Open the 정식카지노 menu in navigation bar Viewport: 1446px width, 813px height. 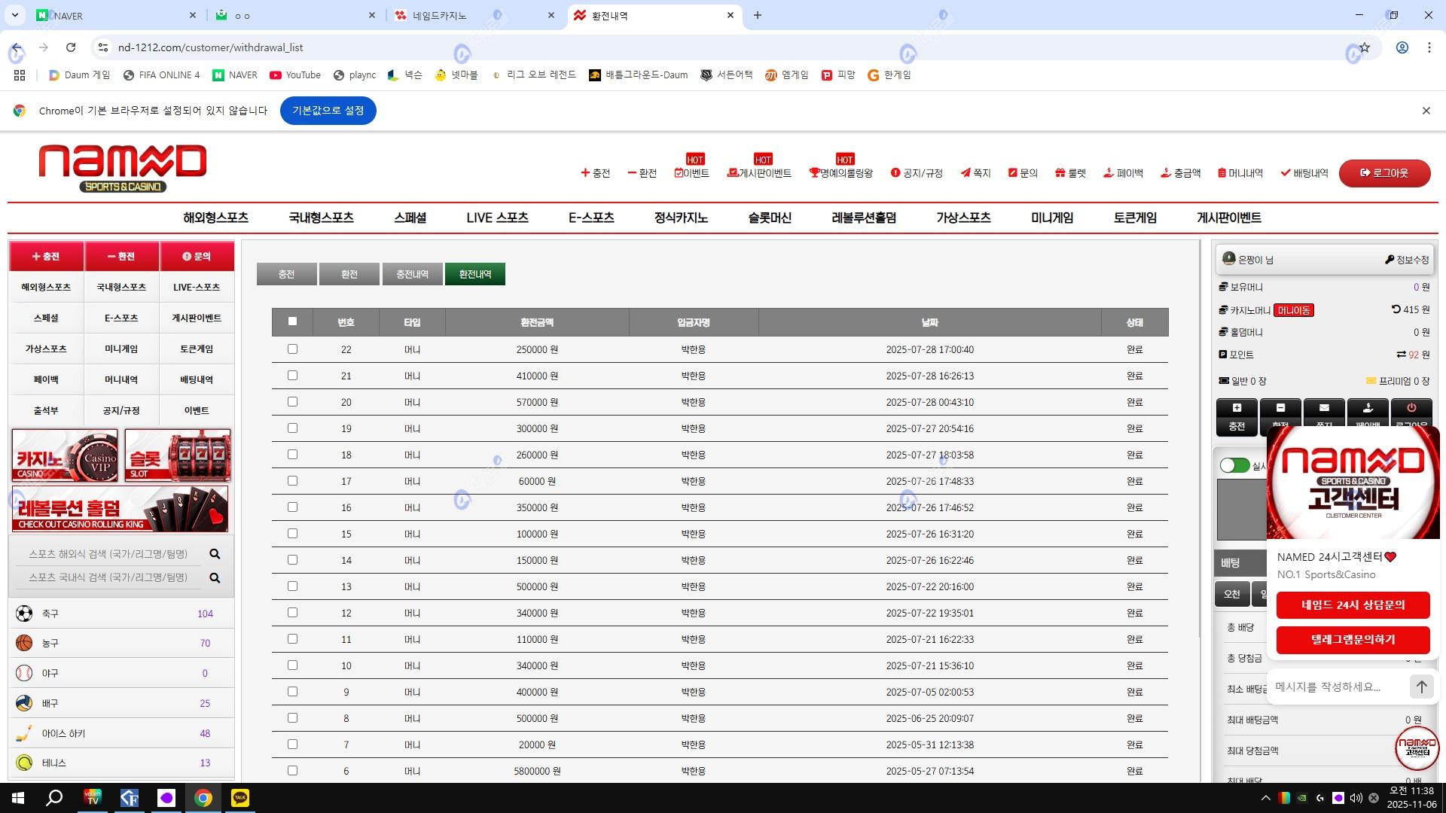(680, 218)
